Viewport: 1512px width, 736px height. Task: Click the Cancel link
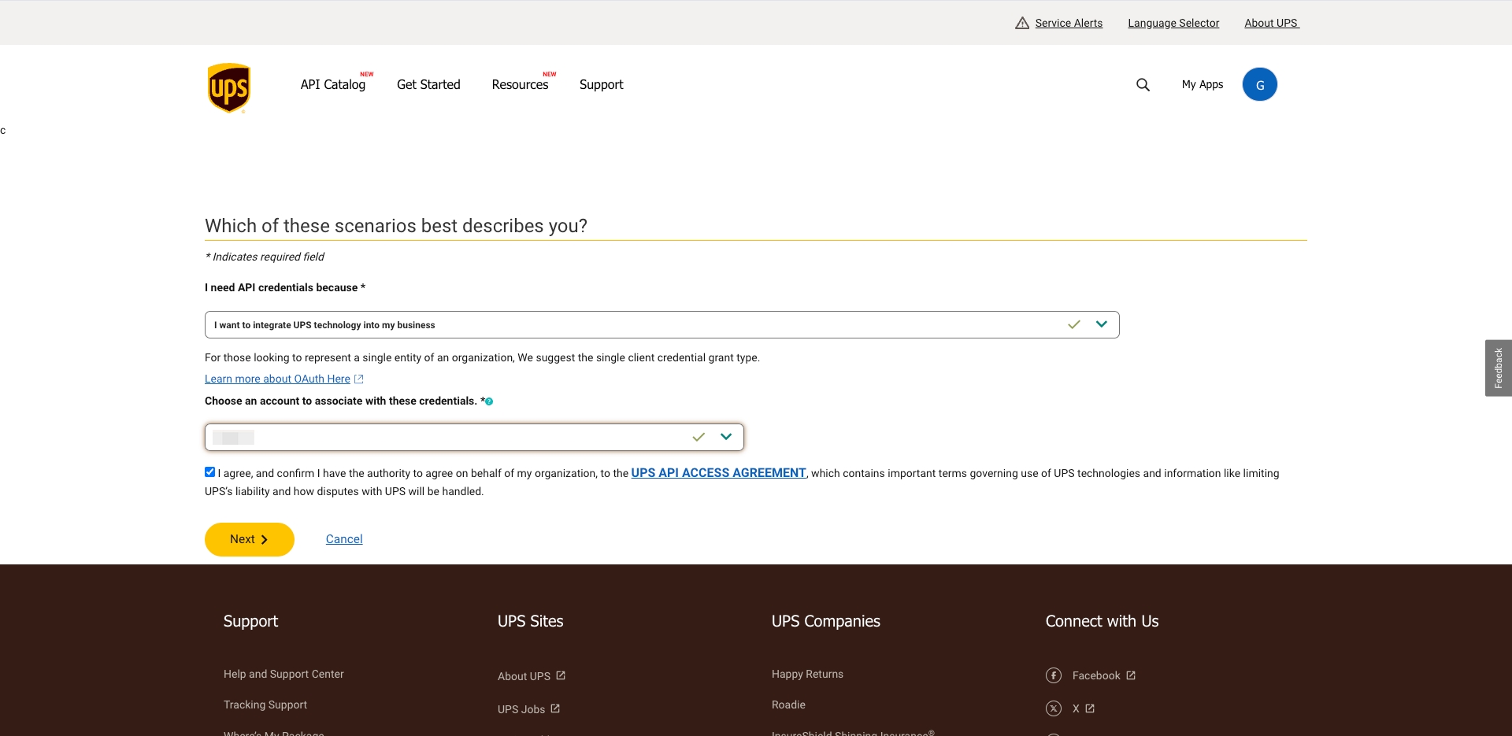(x=344, y=539)
